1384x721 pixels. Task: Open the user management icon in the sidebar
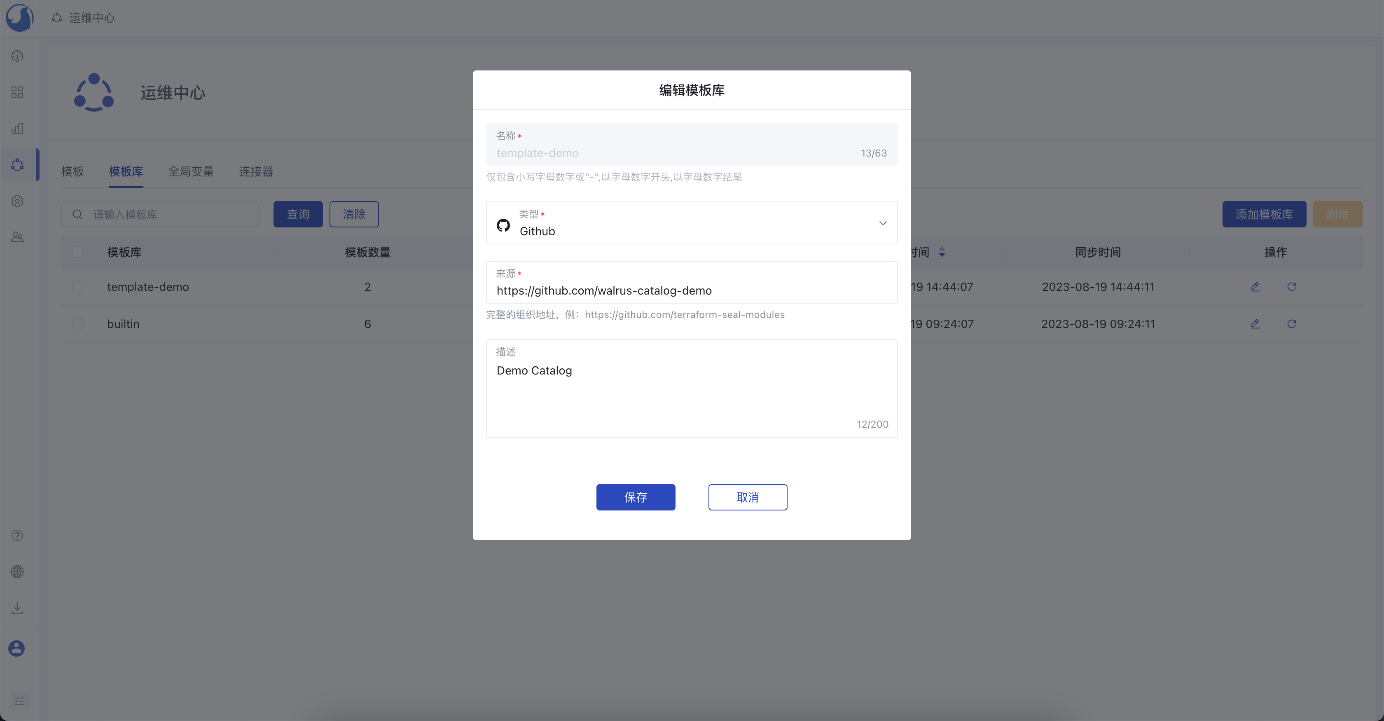point(17,237)
